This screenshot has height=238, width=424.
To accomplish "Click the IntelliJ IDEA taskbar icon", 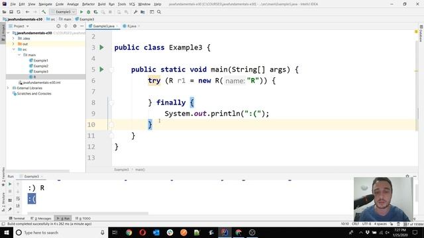I will point(225,232).
